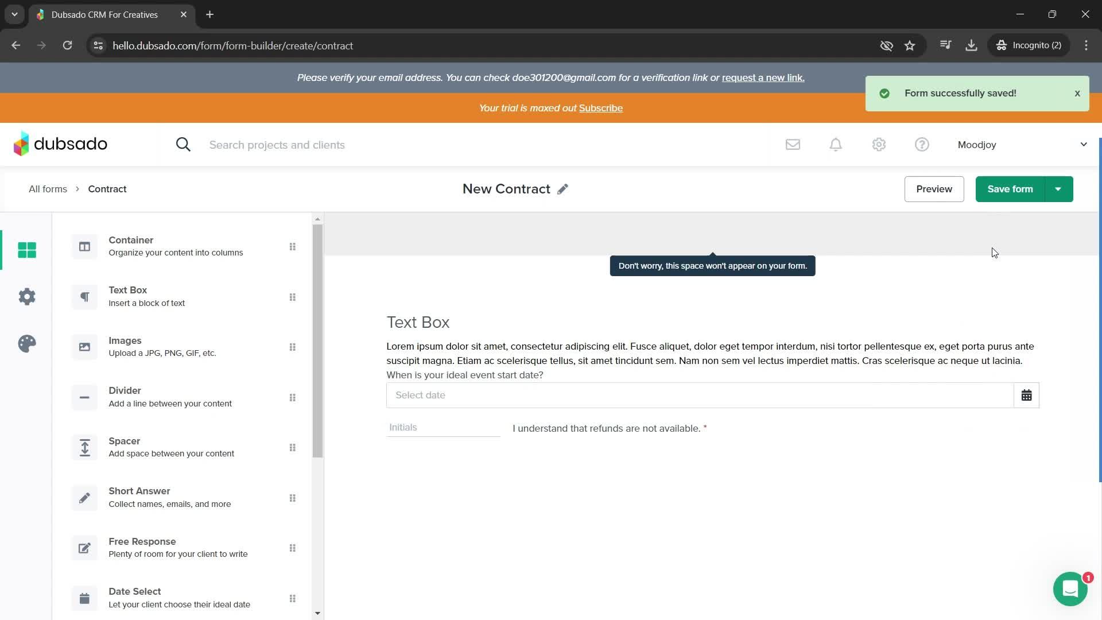
Task: Select the Images element icon
Action: [84, 347]
